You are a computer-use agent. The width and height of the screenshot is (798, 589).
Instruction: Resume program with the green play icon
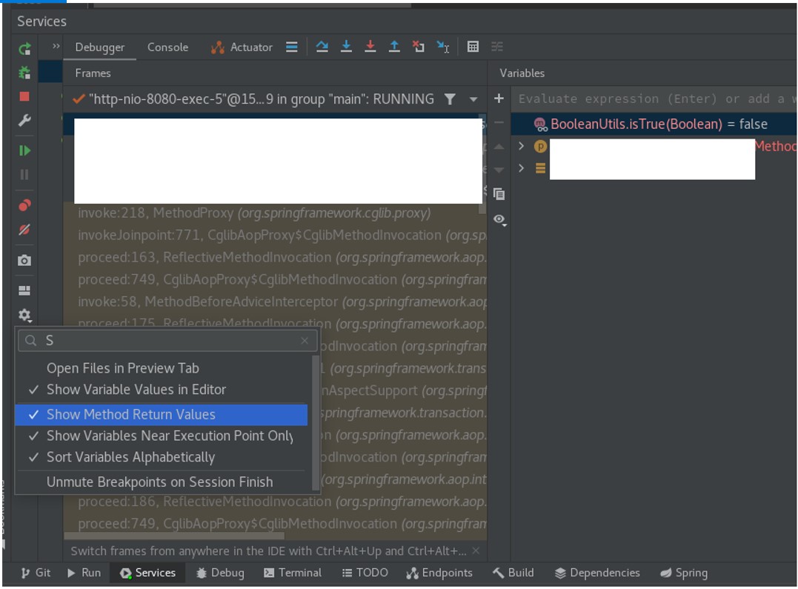24,150
